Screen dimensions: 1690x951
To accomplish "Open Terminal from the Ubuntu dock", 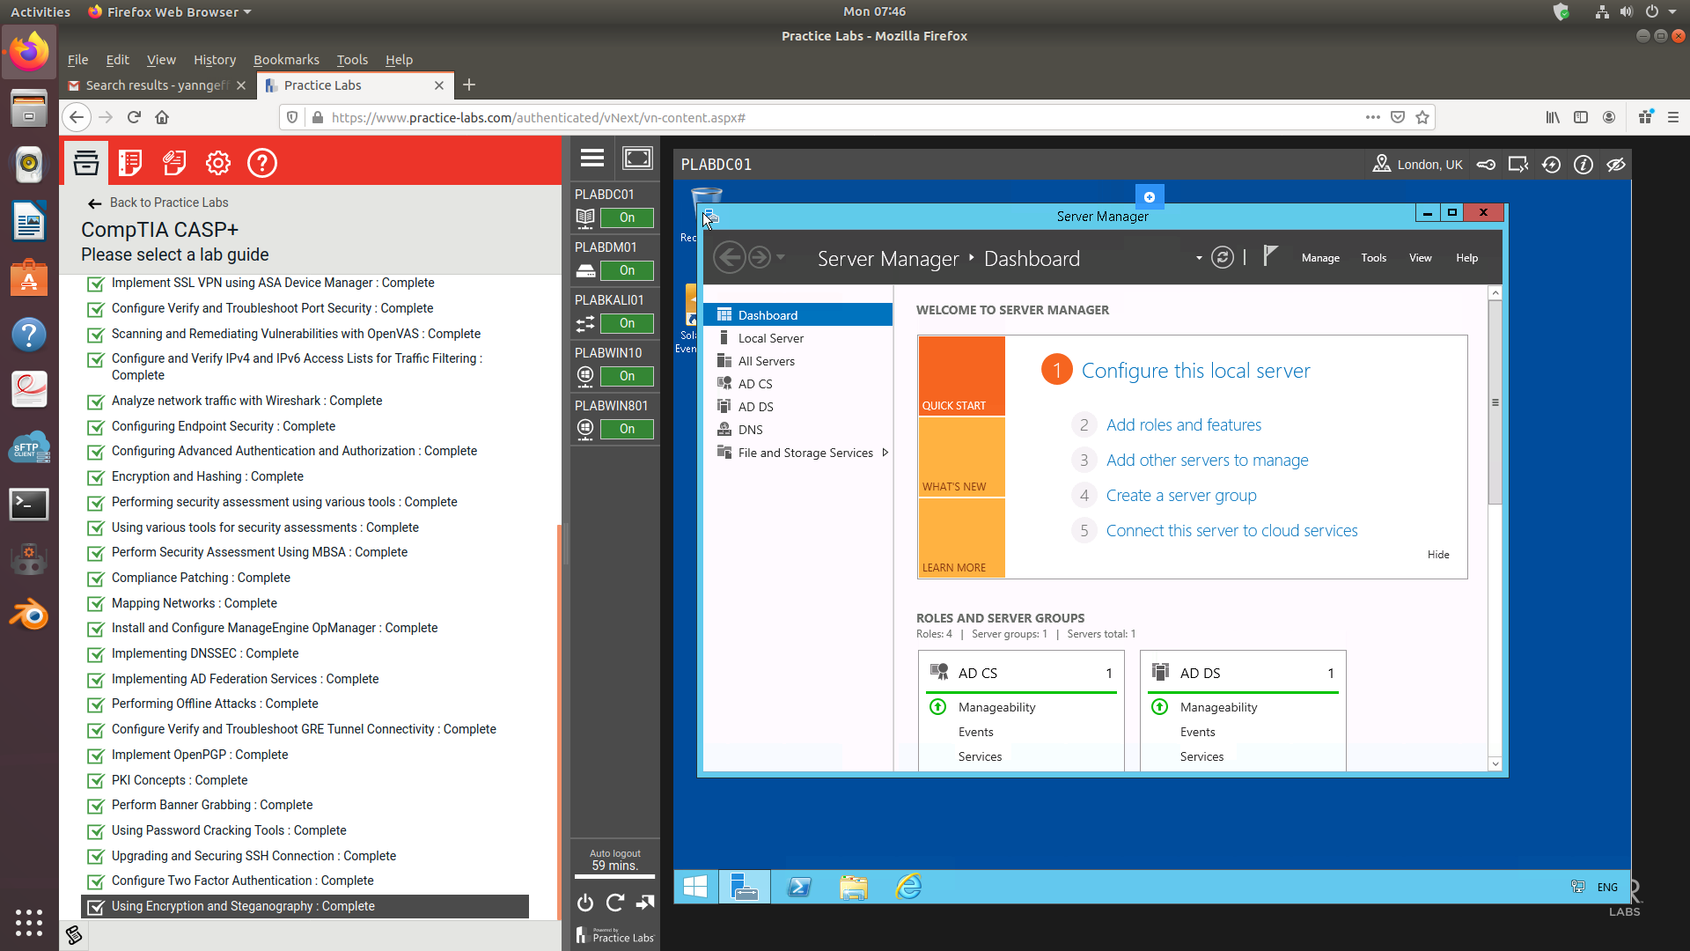I will click(x=29, y=505).
